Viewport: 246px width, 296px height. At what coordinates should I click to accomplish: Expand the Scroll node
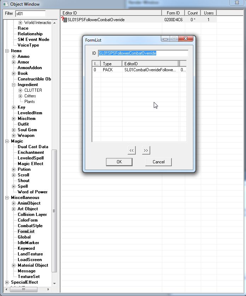(x=14, y=175)
